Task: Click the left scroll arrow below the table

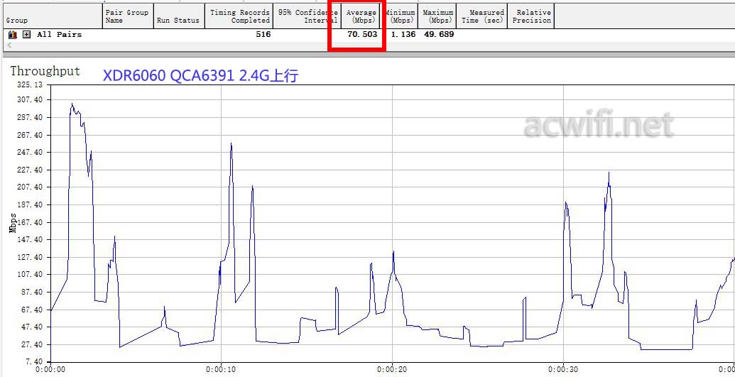Action: (9, 45)
